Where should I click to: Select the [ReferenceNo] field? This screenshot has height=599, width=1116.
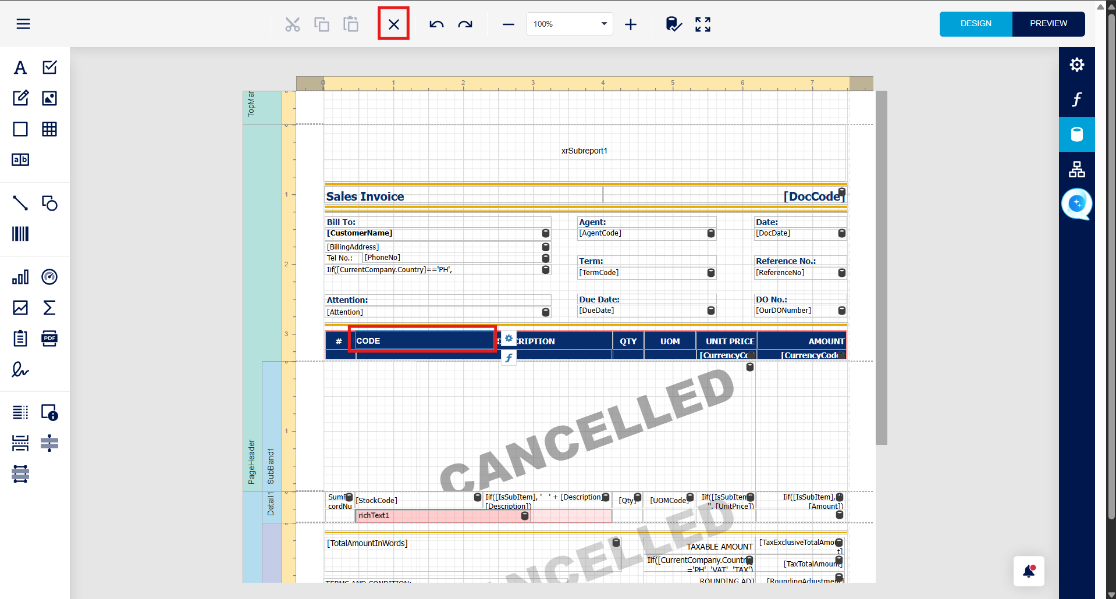pyautogui.click(x=801, y=273)
